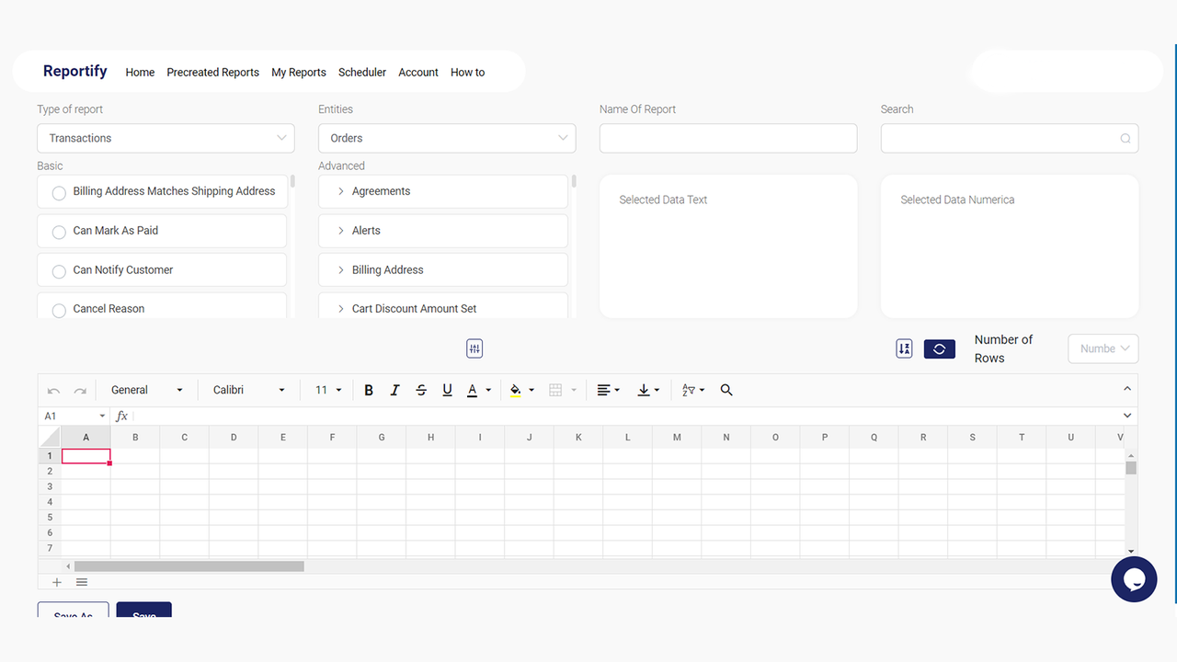This screenshot has height=662, width=1177.
Task: Select the Can Notify Customer radio button
Action: tap(58, 269)
